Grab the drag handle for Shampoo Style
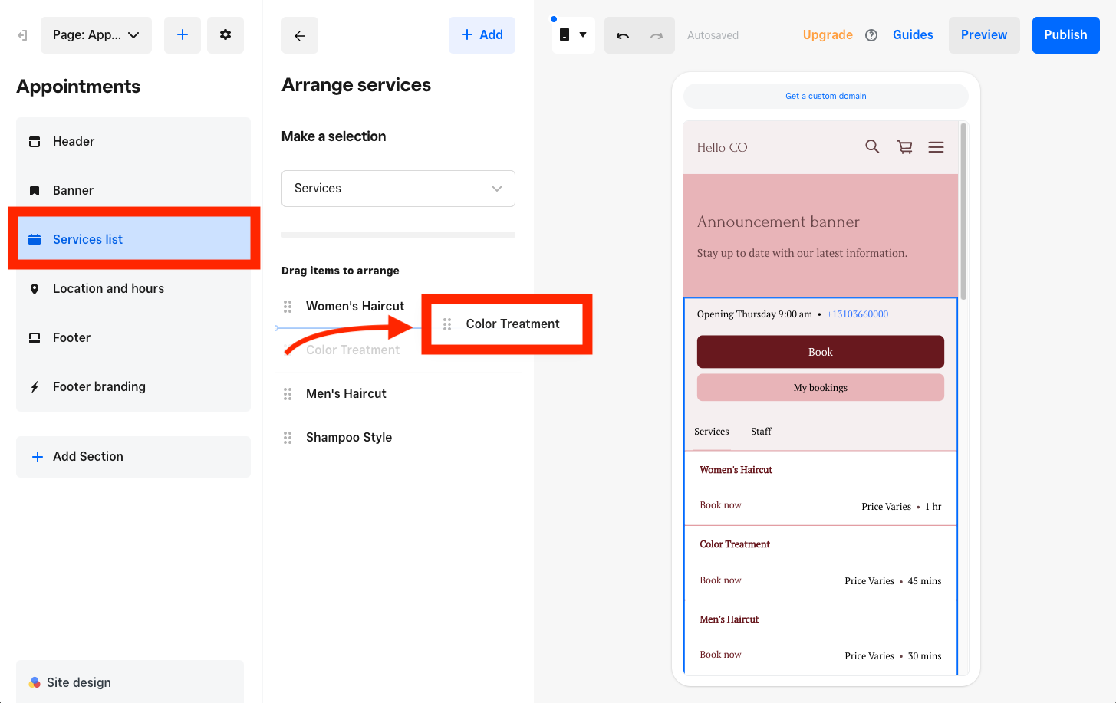1116x703 pixels. (288, 438)
